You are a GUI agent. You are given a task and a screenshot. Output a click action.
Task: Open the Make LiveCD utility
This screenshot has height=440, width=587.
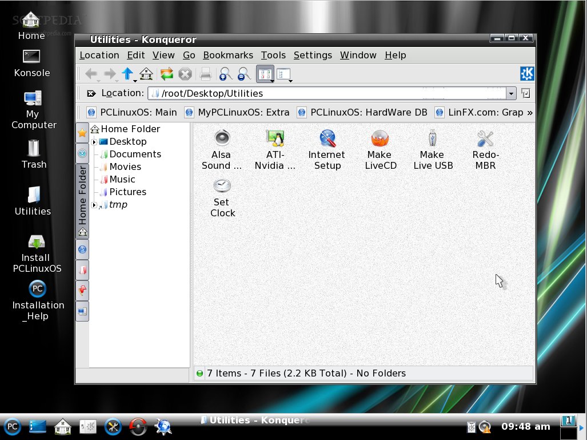(x=379, y=149)
